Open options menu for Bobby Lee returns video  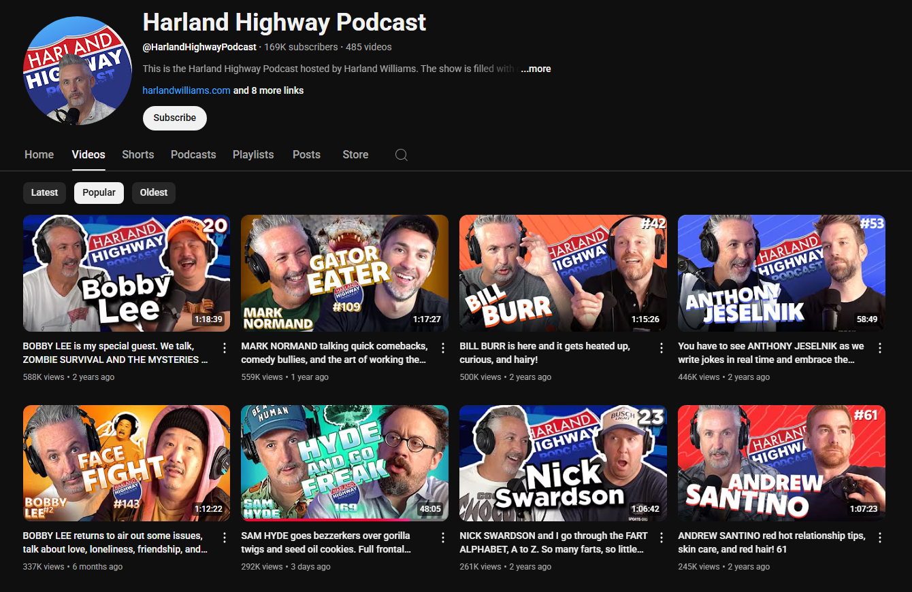(225, 538)
